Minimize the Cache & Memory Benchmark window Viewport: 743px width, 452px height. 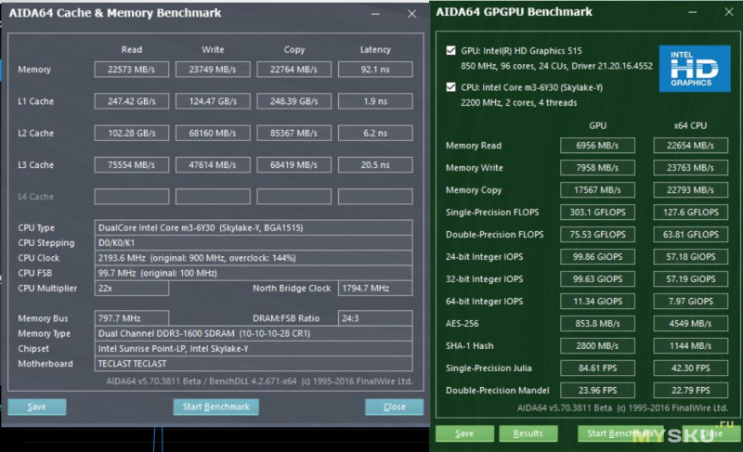tap(375, 14)
